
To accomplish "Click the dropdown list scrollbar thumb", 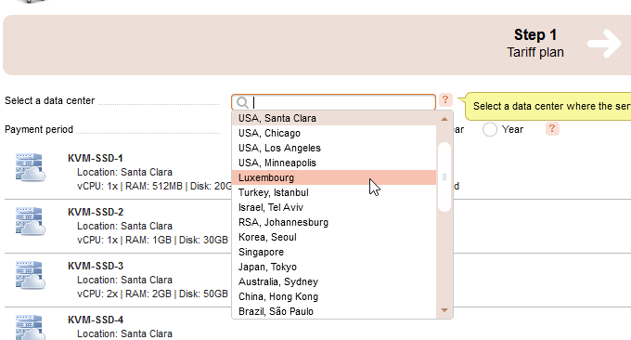I will (444, 177).
